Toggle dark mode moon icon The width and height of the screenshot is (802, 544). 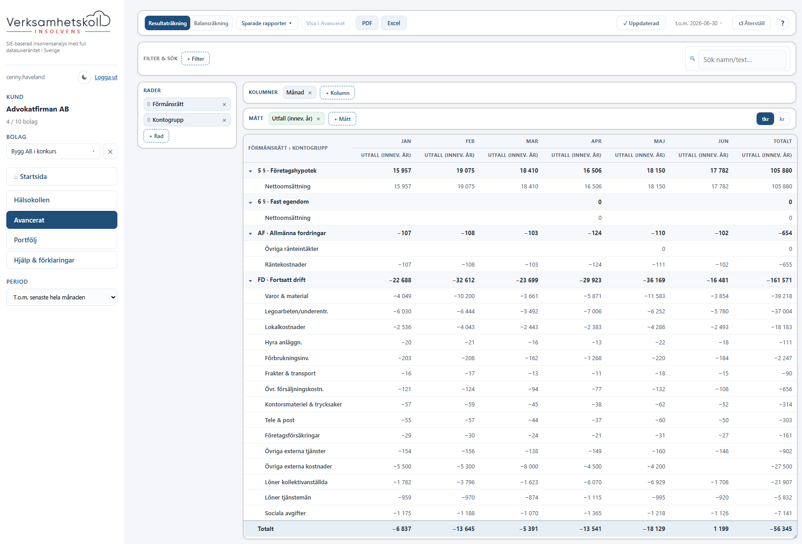tap(84, 77)
